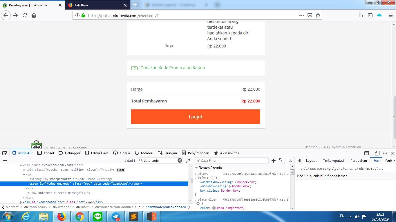Collapse the p element tree node
396x222 pixels.
pyautogui.click(x=24, y=175)
